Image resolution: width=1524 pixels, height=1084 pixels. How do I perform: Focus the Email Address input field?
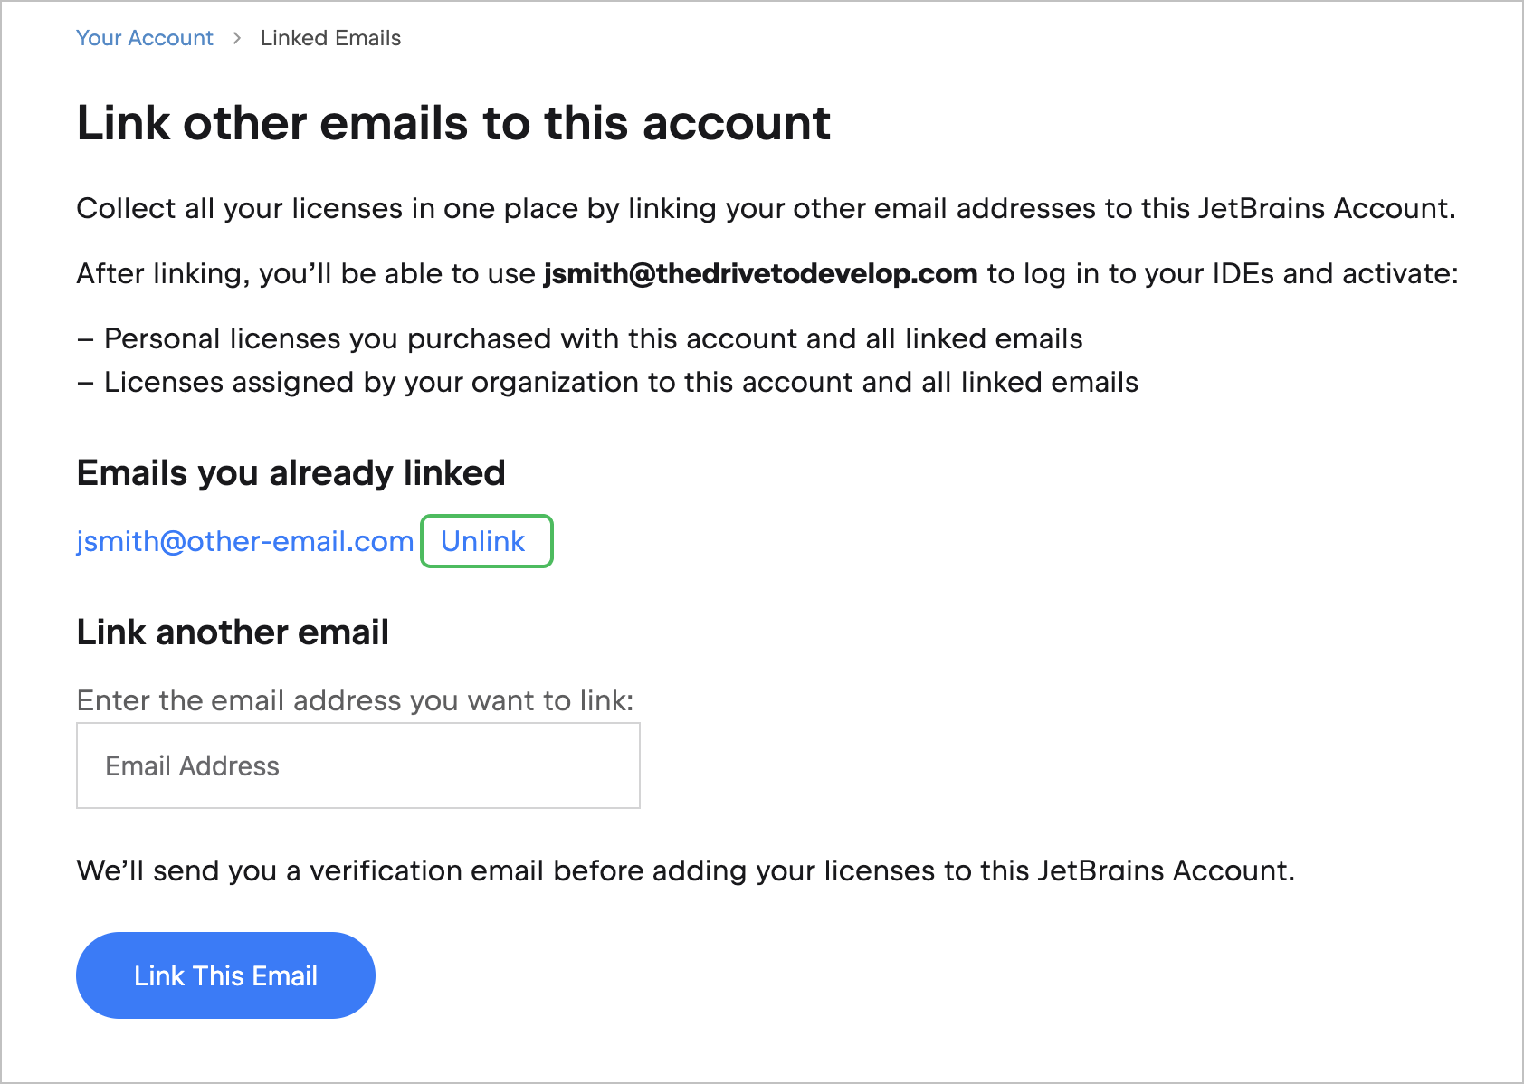point(358,765)
